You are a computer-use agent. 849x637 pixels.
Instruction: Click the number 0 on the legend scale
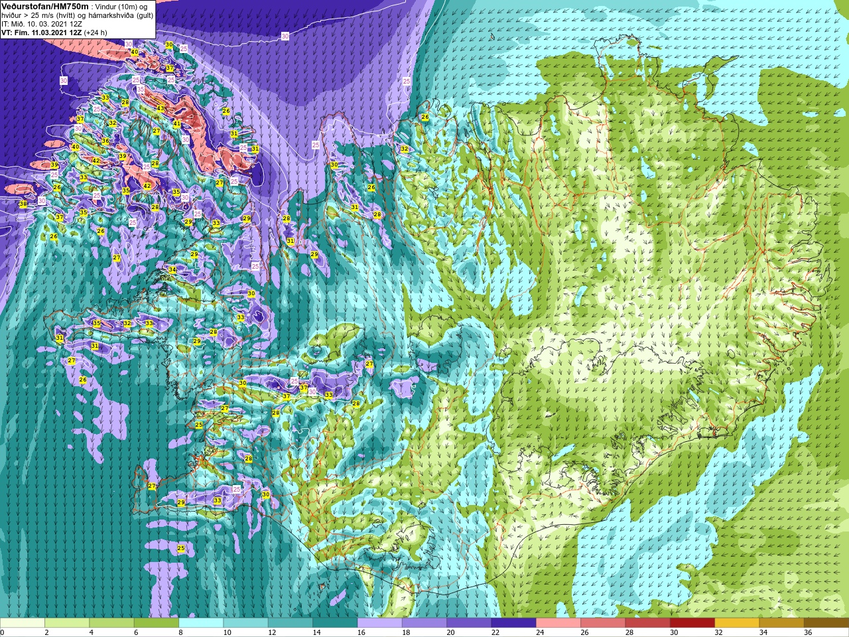(x=2, y=632)
